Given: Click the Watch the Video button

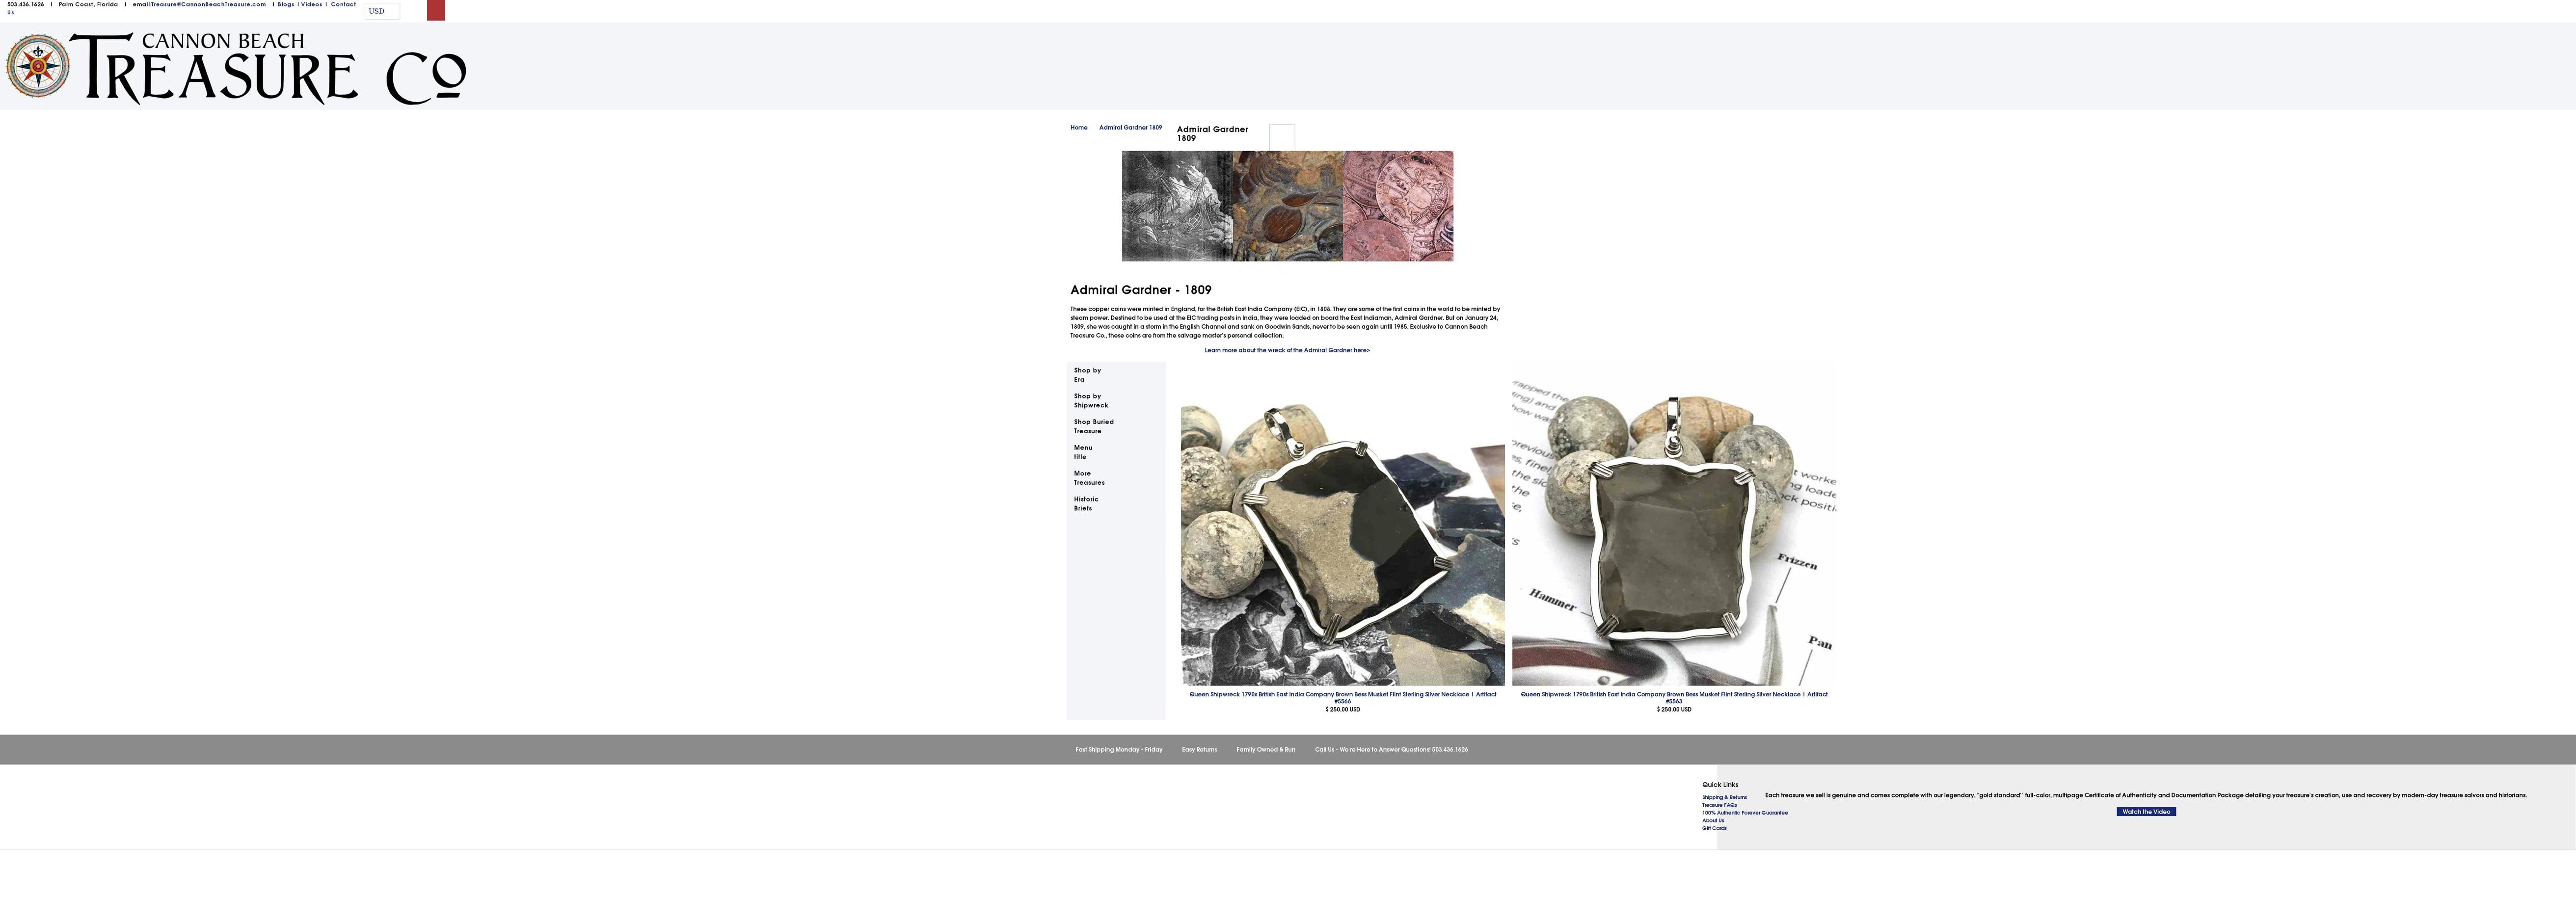Looking at the screenshot, I should click(2146, 812).
